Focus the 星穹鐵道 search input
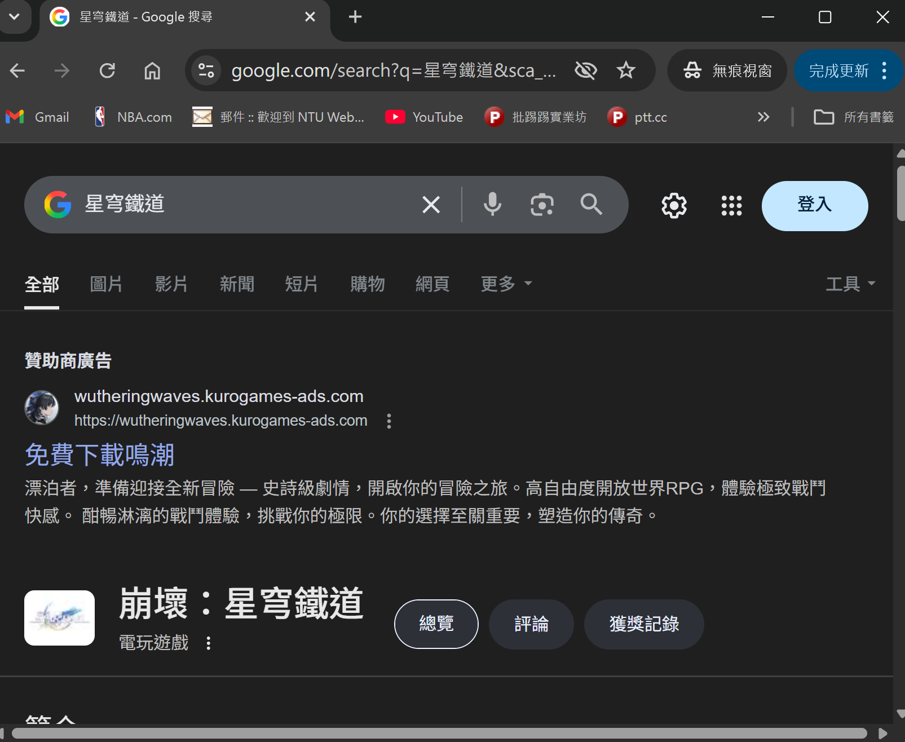This screenshot has height=742, width=905. 245,204
